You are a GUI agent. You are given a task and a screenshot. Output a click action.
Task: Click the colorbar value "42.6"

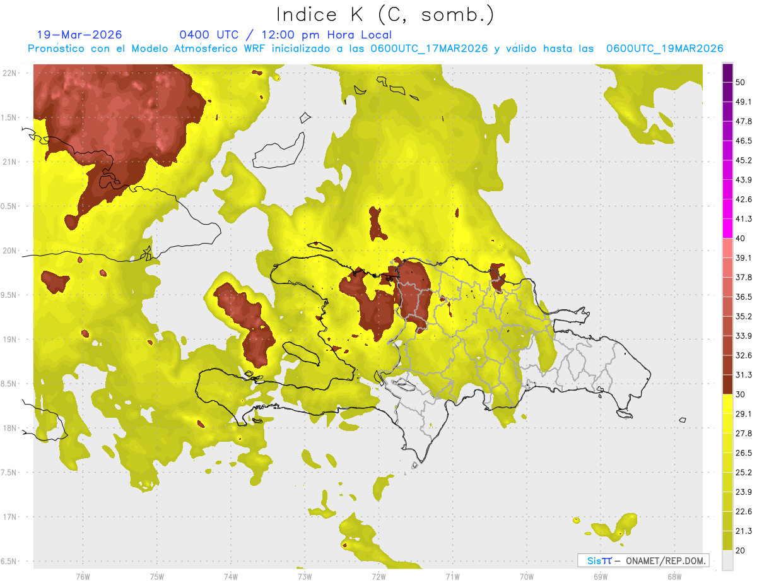744,199
